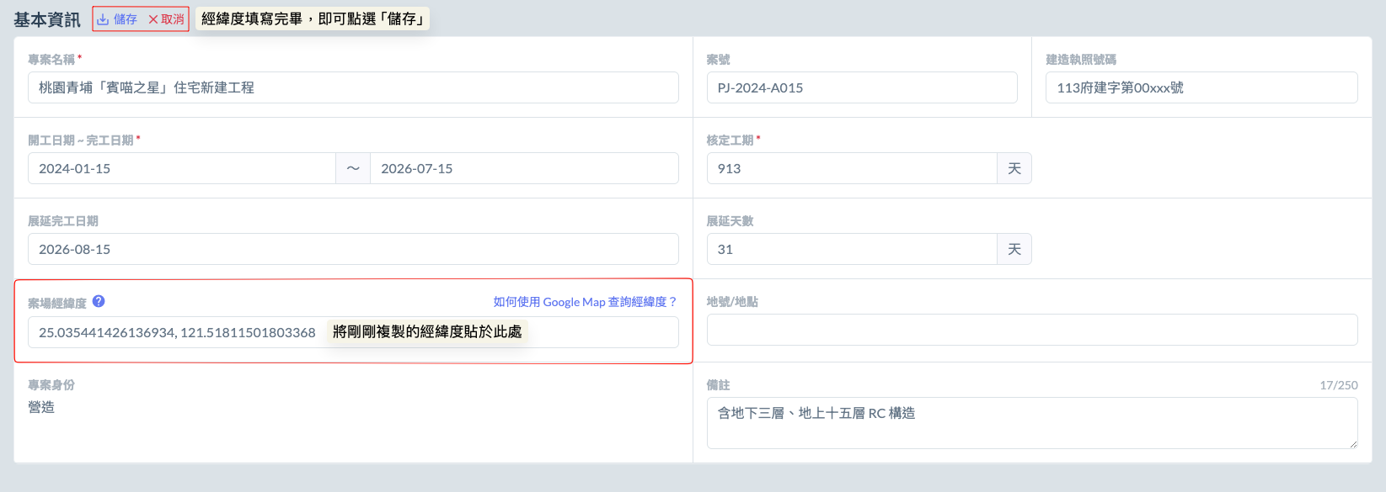This screenshot has height=492, width=1386.
Task: Focus the 核定工期 field with 913
Action: 851,168
